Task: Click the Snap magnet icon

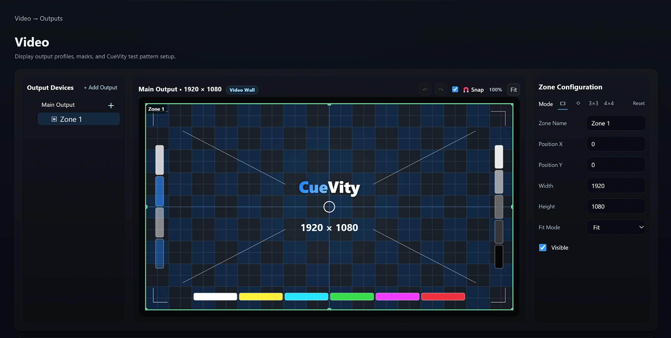Action: pos(466,90)
